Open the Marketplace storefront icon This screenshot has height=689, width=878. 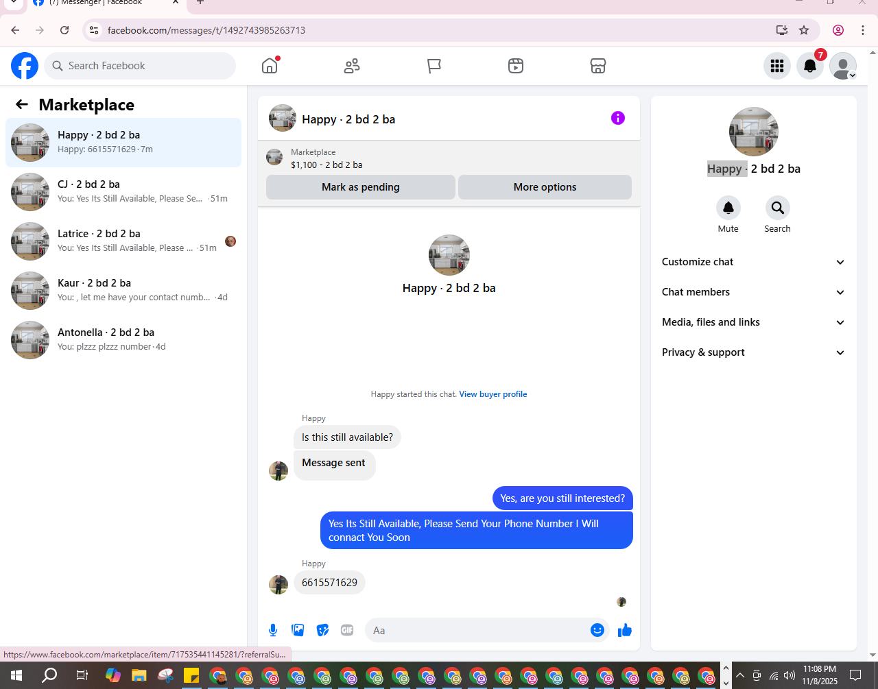[598, 66]
